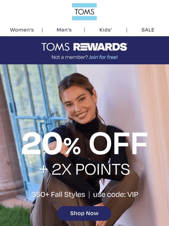
Task: Click the 'Not a member?' text
Action: pyautogui.click(x=70, y=57)
